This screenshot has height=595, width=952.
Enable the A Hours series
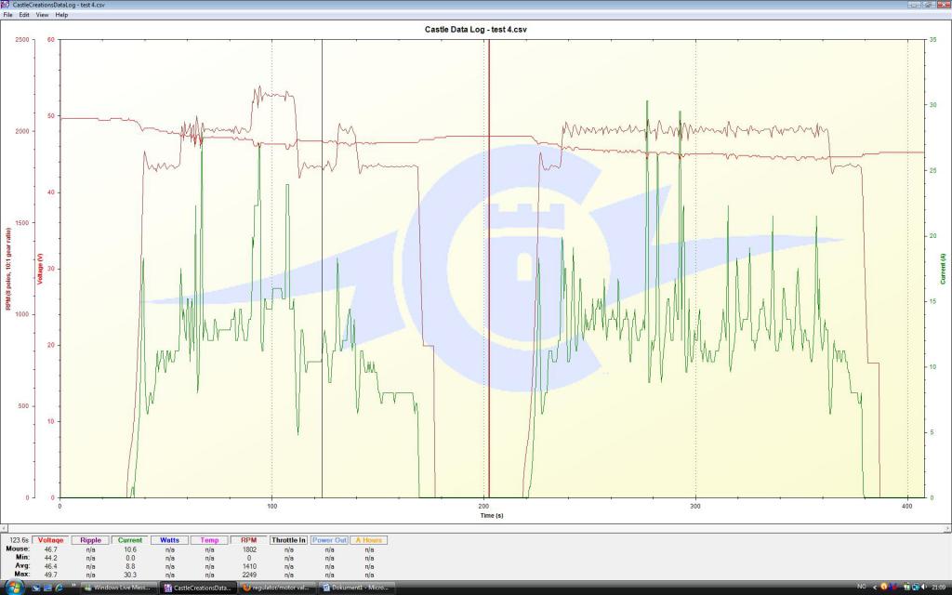pos(369,540)
